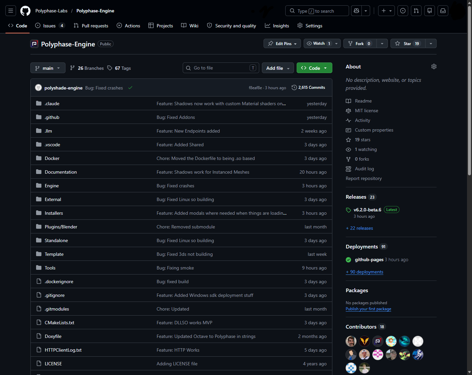Image resolution: width=472 pixels, height=375 pixels.
Task: Open the issues icon in header
Action: (x=403, y=11)
